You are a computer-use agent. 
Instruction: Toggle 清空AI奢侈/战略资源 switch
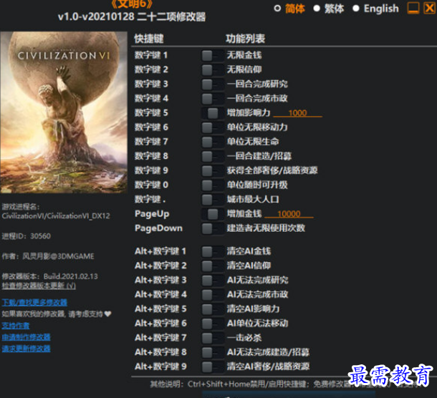(212, 367)
